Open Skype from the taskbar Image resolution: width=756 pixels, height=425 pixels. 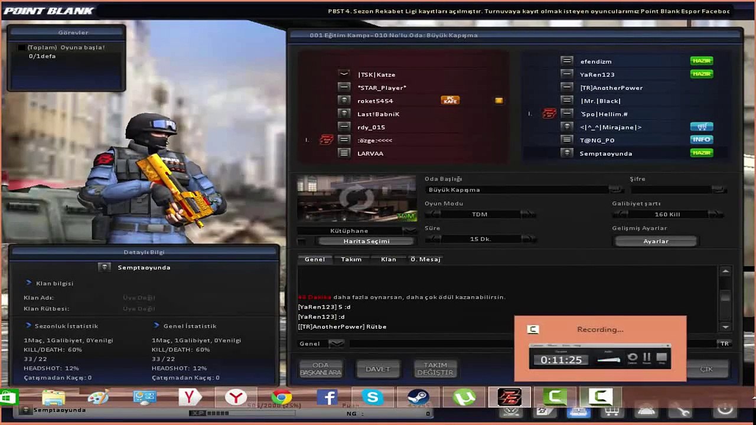(373, 397)
